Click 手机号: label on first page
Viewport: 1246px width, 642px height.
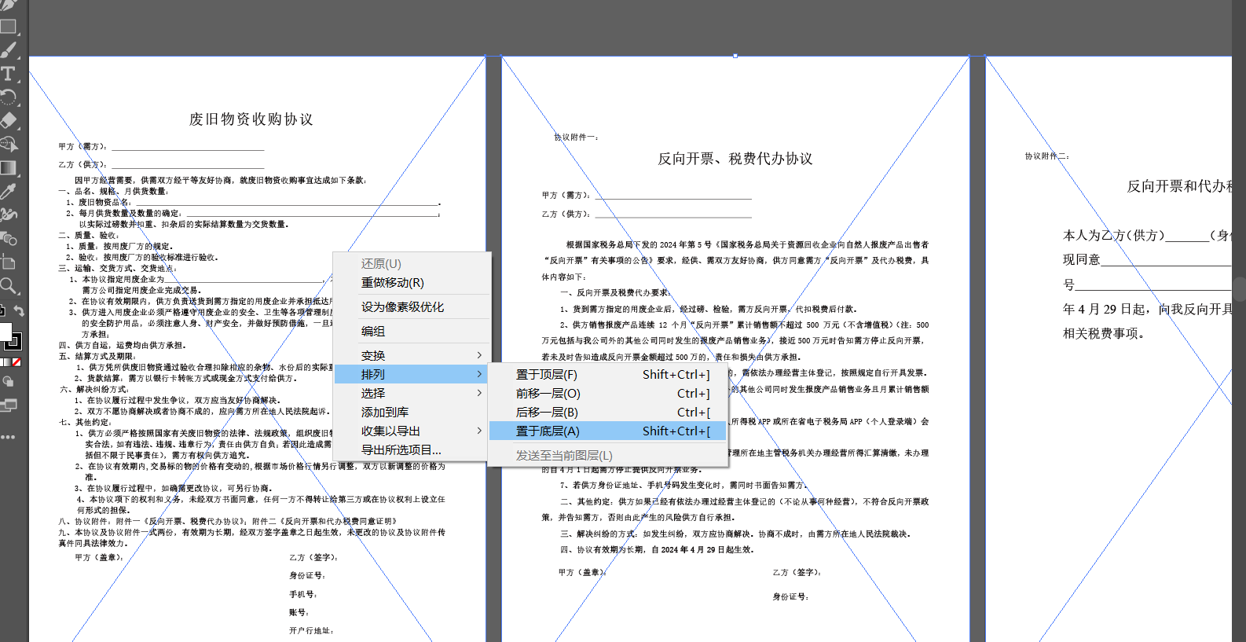tap(303, 594)
